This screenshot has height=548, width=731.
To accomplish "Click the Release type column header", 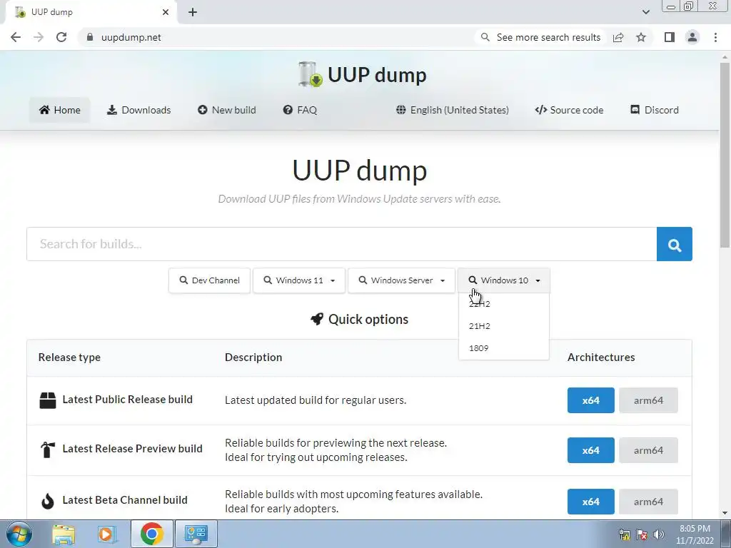I will click(69, 357).
